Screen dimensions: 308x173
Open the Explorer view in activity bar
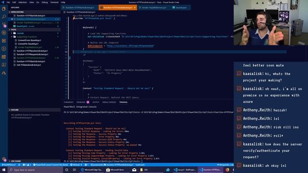4,9
